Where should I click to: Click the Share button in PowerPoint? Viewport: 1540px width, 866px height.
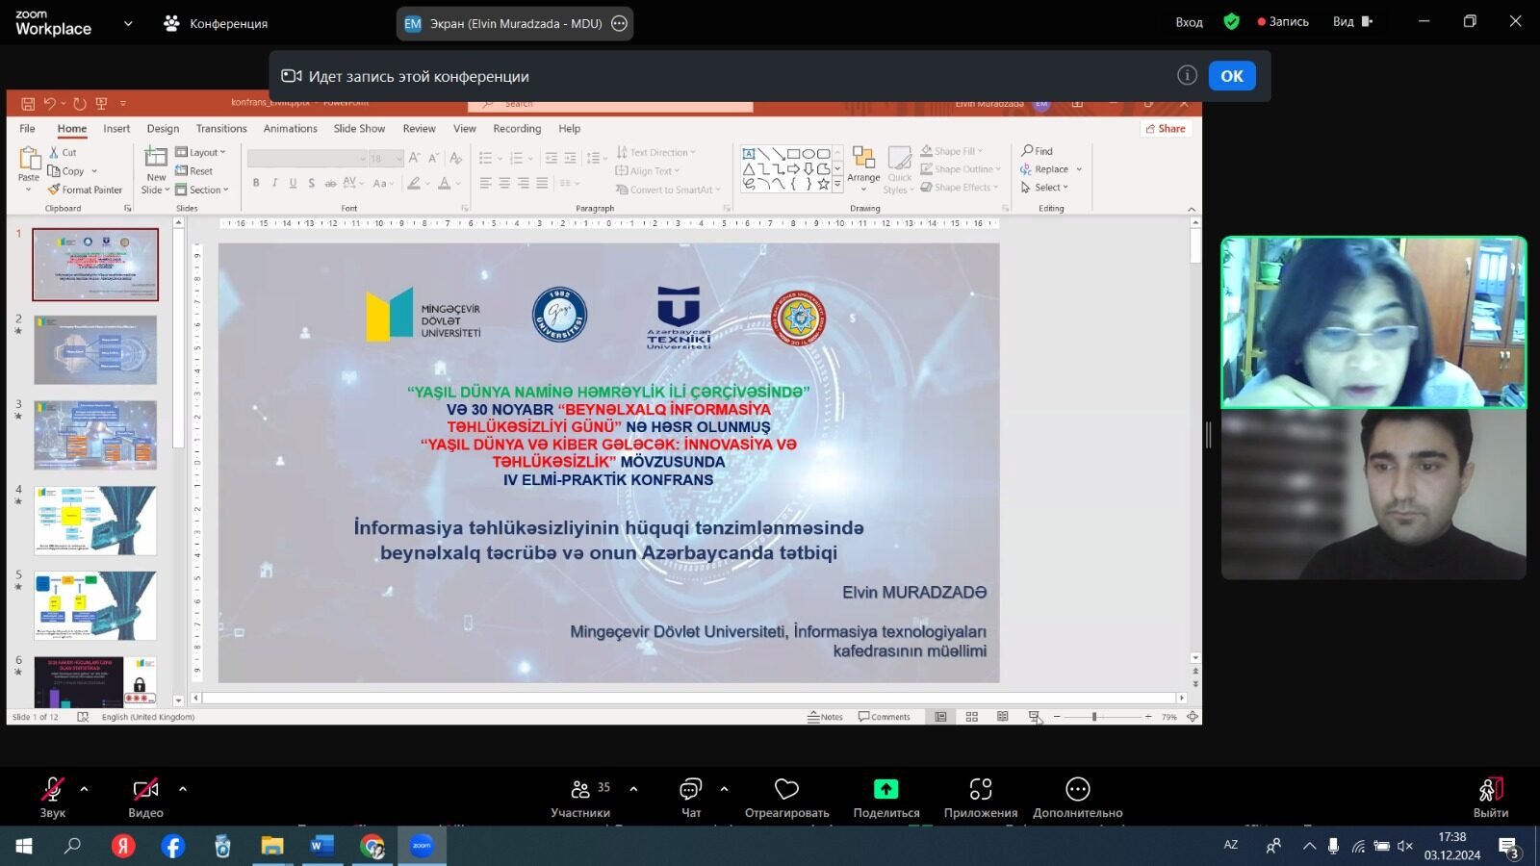click(1166, 129)
